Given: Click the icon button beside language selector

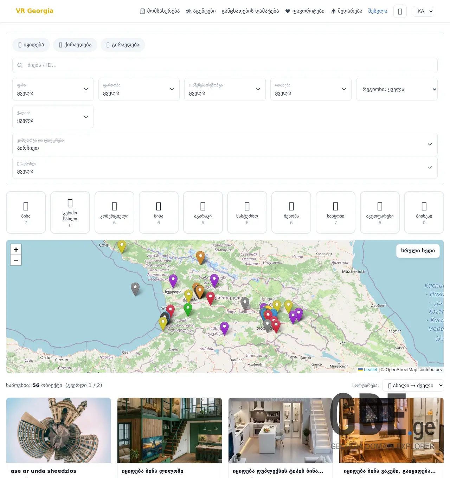Looking at the screenshot, I should pyautogui.click(x=400, y=11).
